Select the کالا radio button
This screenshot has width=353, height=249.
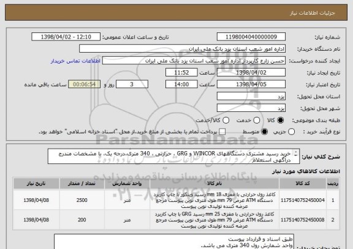280,121
